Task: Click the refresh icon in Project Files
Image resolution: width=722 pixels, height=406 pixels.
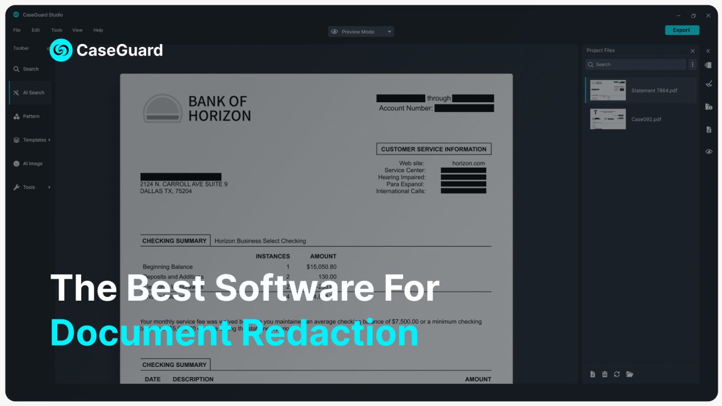Action: coord(617,374)
